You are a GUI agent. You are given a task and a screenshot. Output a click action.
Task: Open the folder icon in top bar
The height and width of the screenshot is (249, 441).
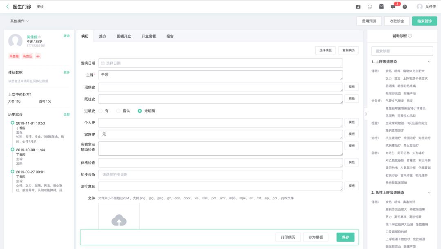pyautogui.click(x=358, y=7)
